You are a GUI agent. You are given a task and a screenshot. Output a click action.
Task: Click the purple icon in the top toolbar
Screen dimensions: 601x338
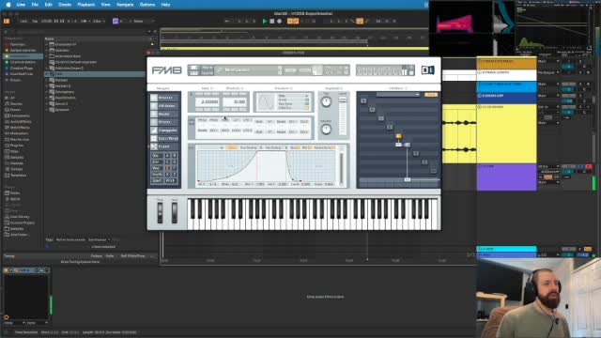pos(116,21)
